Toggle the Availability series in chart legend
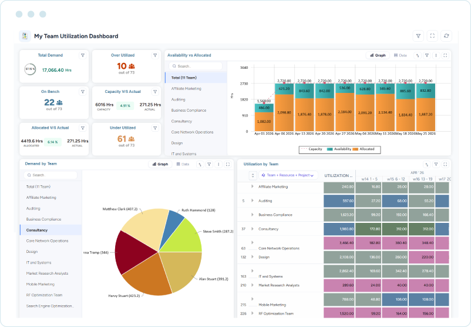Viewport: 471px width, 327px height. pos(339,149)
